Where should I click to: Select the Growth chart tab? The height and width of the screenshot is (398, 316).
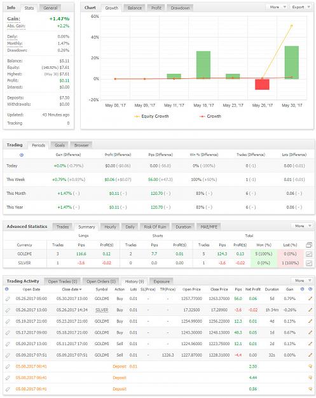pos(111,8)
